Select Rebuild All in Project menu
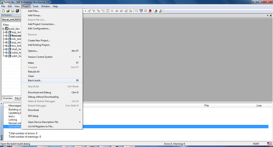Viewport: 273px width, 147px height. coord(52,72)
